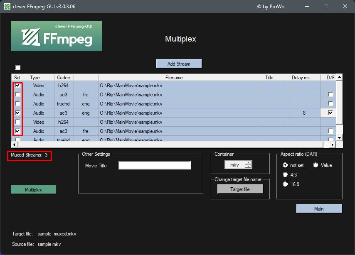This screenshot has height=255, width=355.
Task: Click the stream list scroll-down arrow
Action: coord(339,138)
